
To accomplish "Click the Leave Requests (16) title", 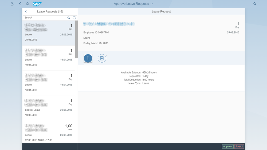I will pyautogui.click(x=50, y=11).
